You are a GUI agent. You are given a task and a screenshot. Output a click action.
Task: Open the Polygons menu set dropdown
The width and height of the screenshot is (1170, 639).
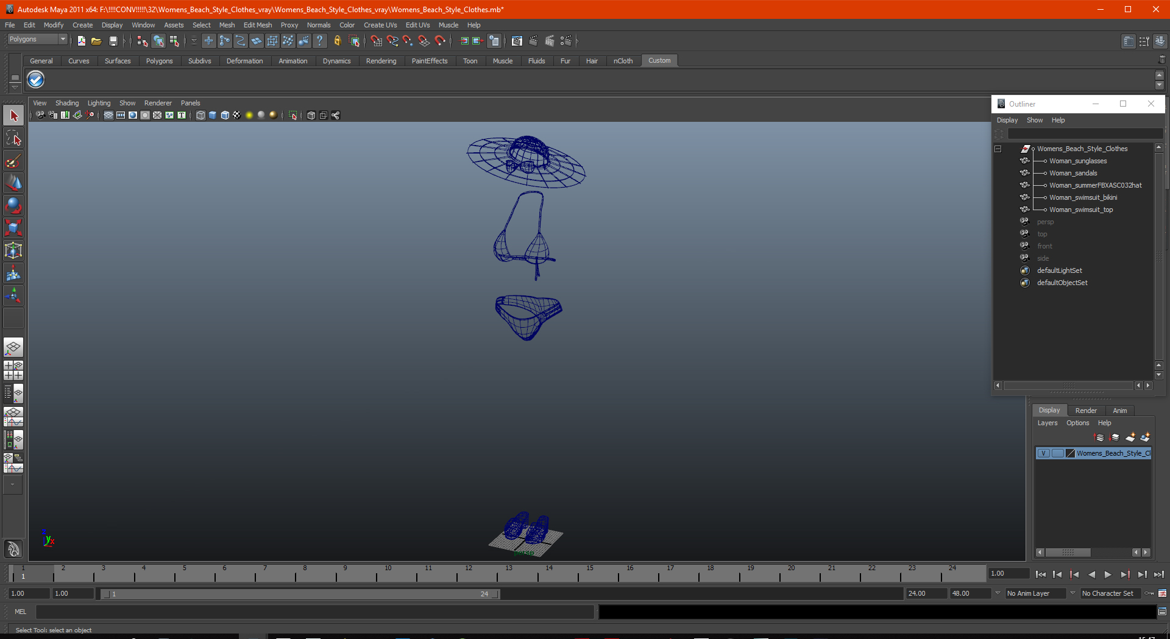pos(37,39)
